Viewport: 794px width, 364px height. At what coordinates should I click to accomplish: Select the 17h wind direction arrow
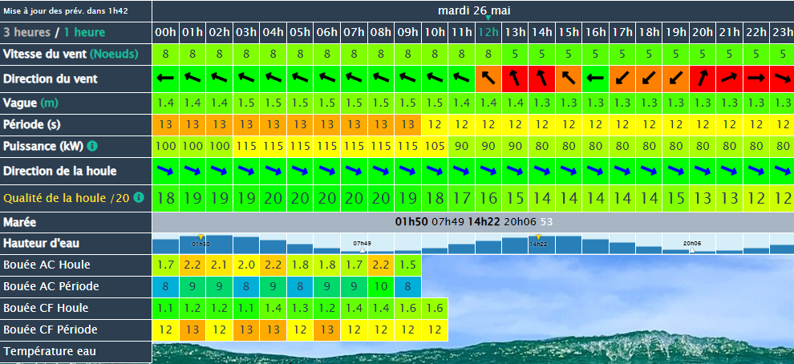tap(622, 79)
